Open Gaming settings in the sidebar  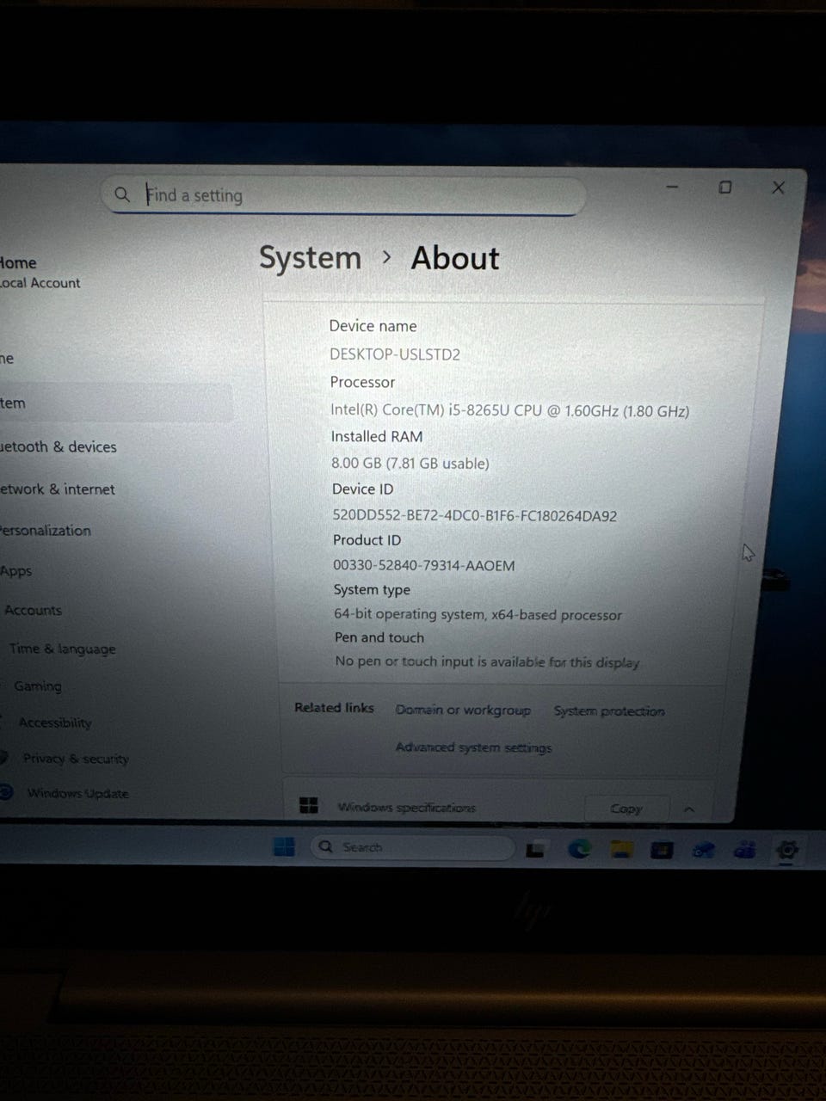tap(38, 686)
